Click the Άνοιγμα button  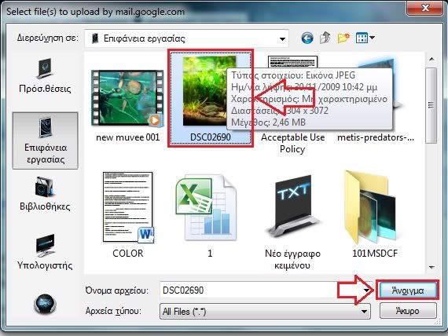[x=407, y=290]
